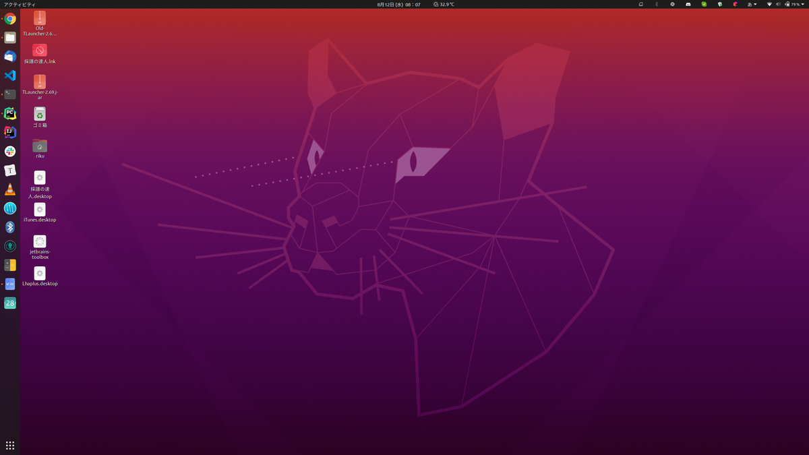Image resolution: width=809 pixels, height=455 pixels.
Task: Select the riku home folder
Action: (x=40, y=148)
